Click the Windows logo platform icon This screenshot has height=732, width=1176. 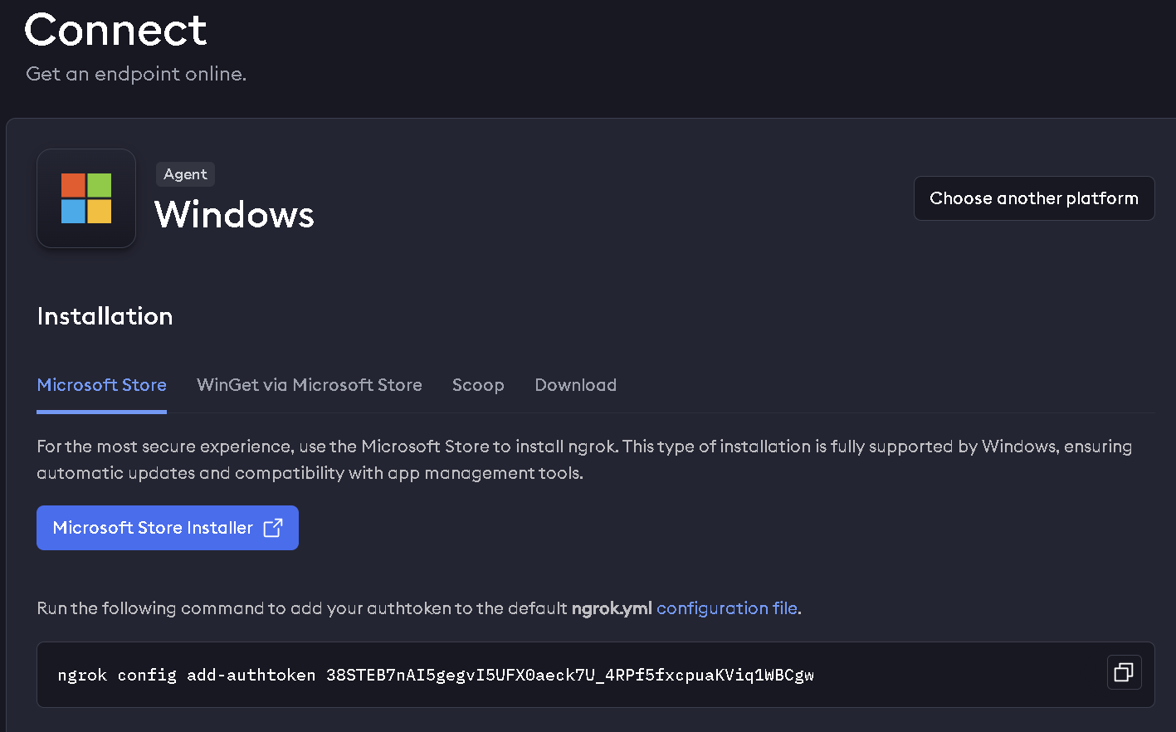click(86, 198)
